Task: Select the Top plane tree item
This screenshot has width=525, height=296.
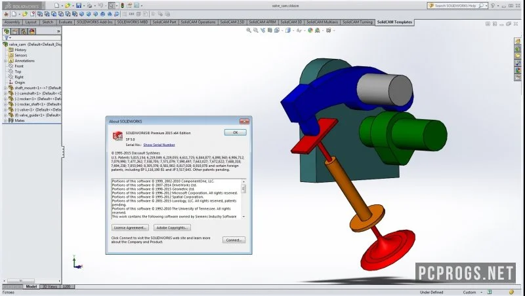Action: [18, 71]
